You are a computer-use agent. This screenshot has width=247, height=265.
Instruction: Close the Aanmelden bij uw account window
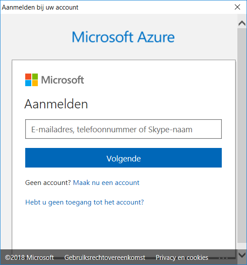coord(237,7)
